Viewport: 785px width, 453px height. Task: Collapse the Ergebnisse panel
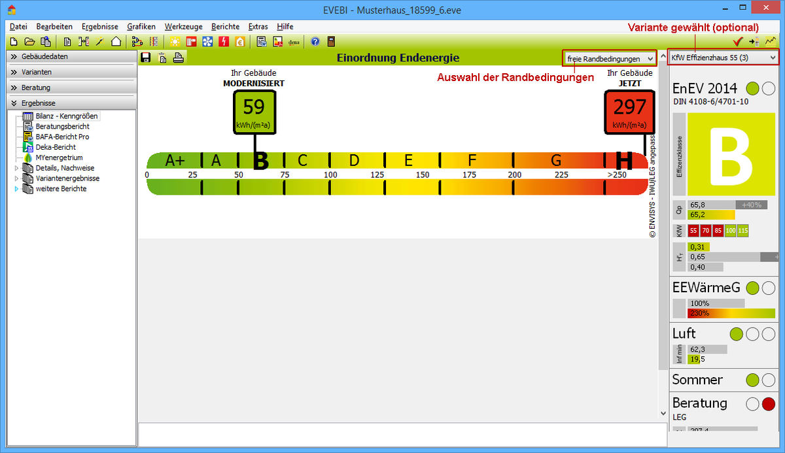click(x=71, y=103)
